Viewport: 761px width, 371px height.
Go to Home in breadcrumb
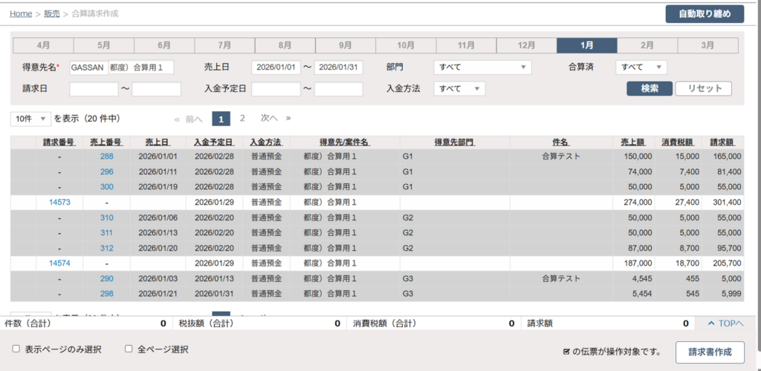coord(21,13)
